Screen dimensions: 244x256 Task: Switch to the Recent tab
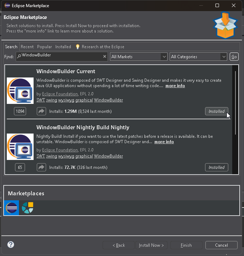point(27,47)
